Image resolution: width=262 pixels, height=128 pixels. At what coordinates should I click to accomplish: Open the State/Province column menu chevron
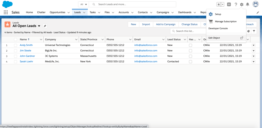103,39
